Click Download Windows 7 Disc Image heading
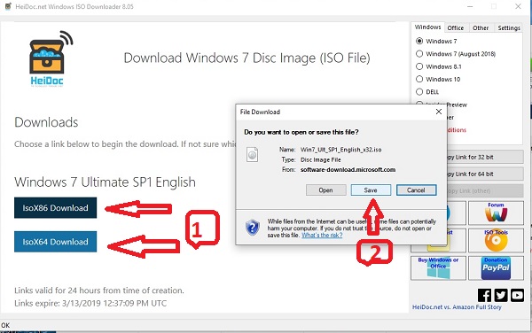Viewport: 532px width, 333px height. tap(247, 58)
